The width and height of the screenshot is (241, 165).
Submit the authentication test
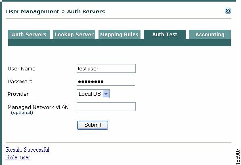pyautogui.click(x=92, y=125)
